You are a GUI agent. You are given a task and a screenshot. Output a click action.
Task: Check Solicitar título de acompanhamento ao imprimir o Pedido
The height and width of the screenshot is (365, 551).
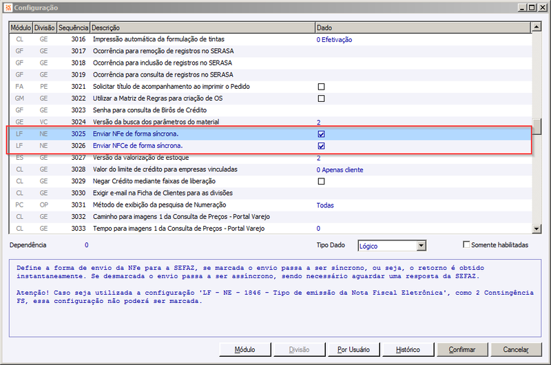click(x=321, y=86)
